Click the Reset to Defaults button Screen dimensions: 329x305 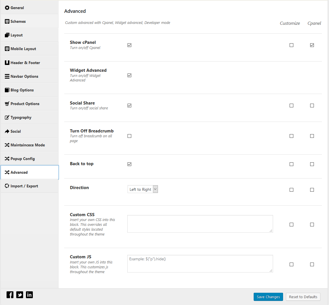(303, 297)
